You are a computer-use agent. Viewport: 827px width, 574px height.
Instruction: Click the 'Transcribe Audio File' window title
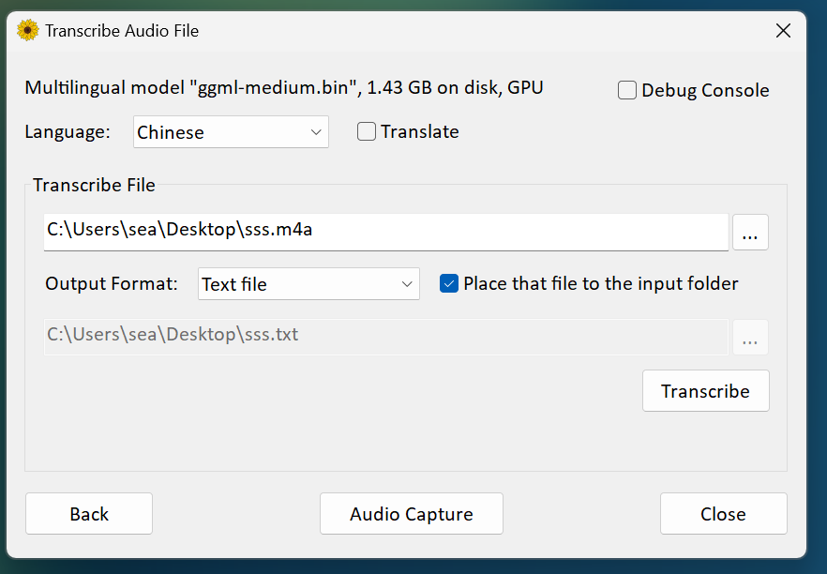click(x=122, y=31)
